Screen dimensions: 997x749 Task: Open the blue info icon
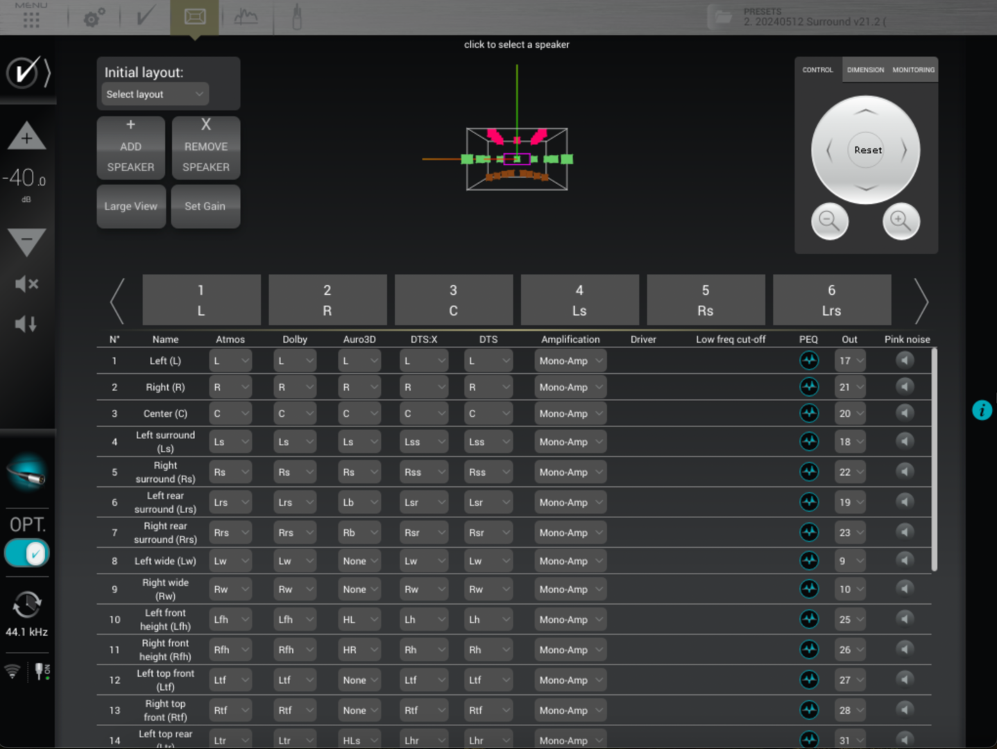tap(982, 411)
